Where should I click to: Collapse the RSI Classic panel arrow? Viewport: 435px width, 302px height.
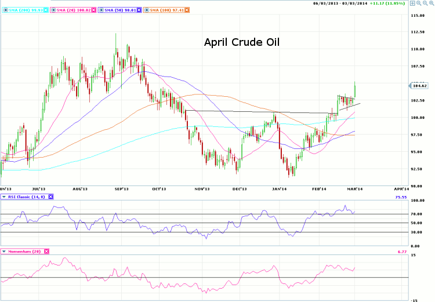pos(3,197)
